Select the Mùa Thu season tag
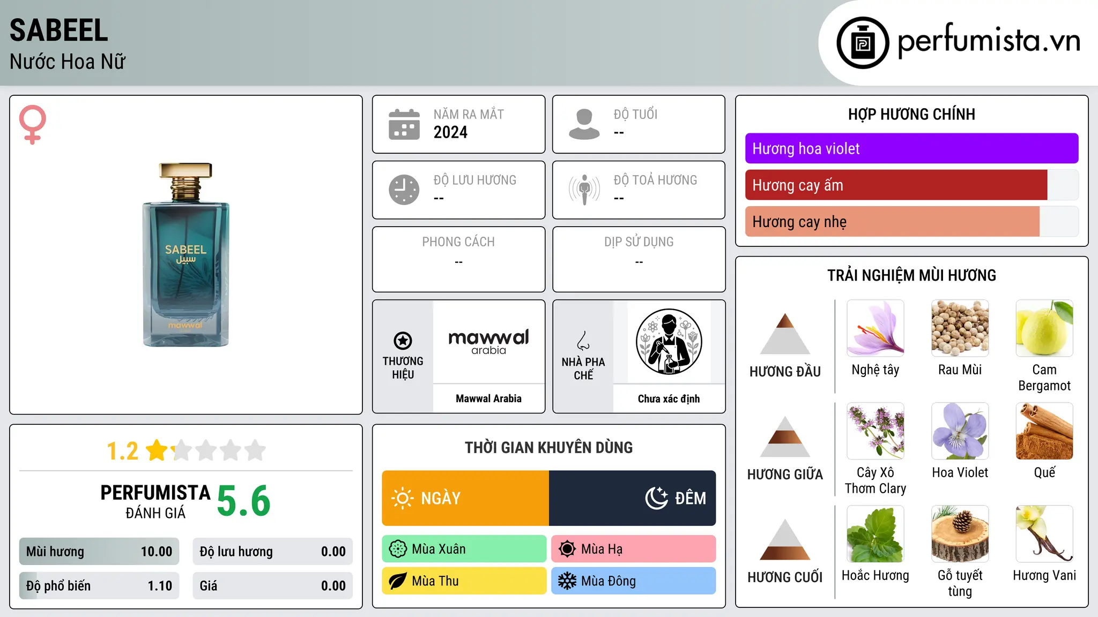Image resolution: width=1098 pixels, height=617 pixels. pyautogui.click(x=464, y=581)
